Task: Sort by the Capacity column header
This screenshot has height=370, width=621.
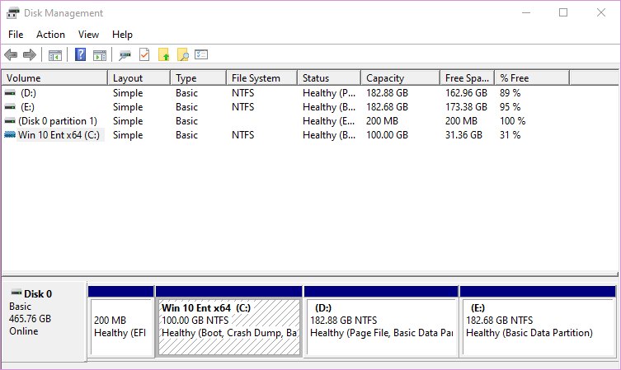Action: 401,78
